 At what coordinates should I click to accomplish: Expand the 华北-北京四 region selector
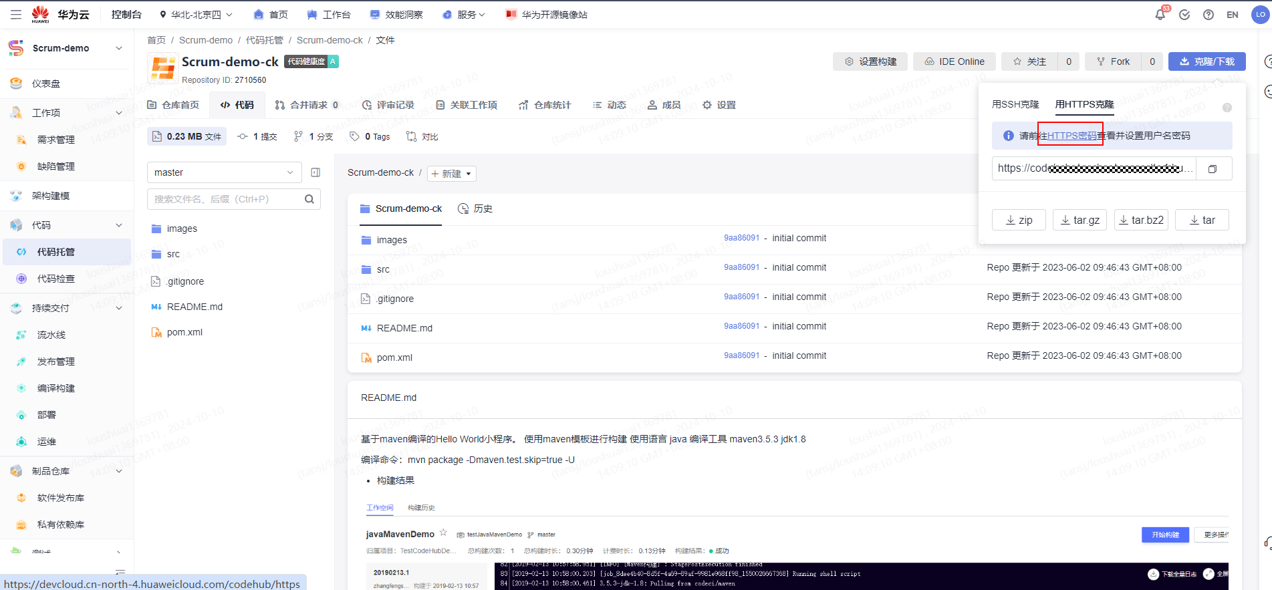click(x=196, y=15)
